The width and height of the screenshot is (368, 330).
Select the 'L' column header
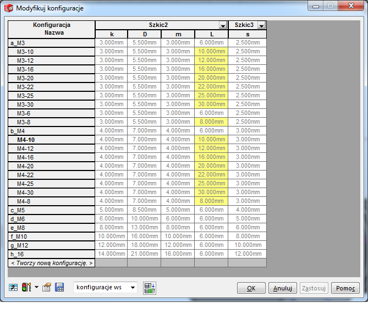(x=212, y=34)
